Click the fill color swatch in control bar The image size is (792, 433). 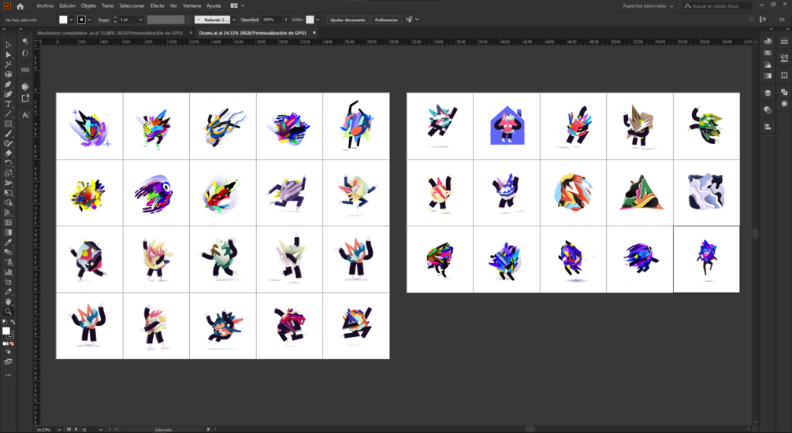point(63,20)
